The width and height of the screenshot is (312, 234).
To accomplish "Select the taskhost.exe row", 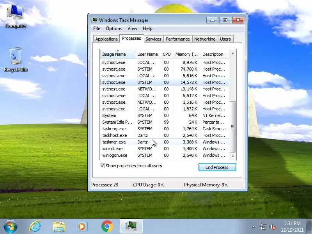I will (165, 135).
